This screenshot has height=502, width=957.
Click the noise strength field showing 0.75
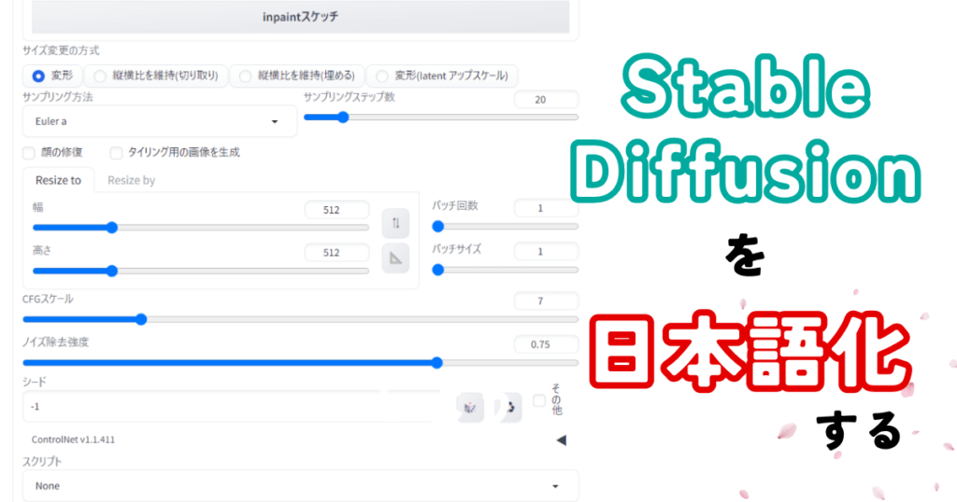(x=546, y=344)
